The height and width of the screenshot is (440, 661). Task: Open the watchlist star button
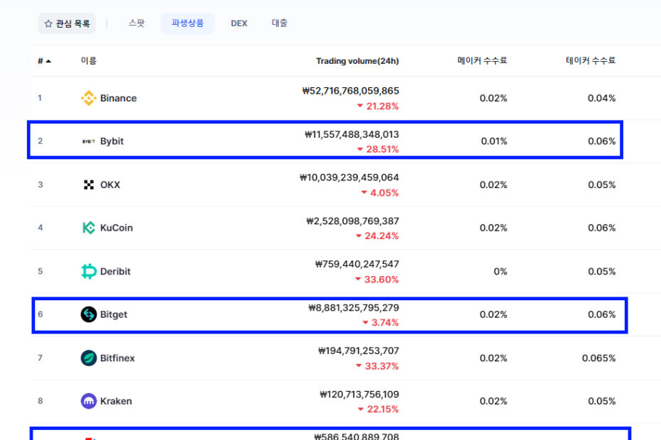coord(67,23)
